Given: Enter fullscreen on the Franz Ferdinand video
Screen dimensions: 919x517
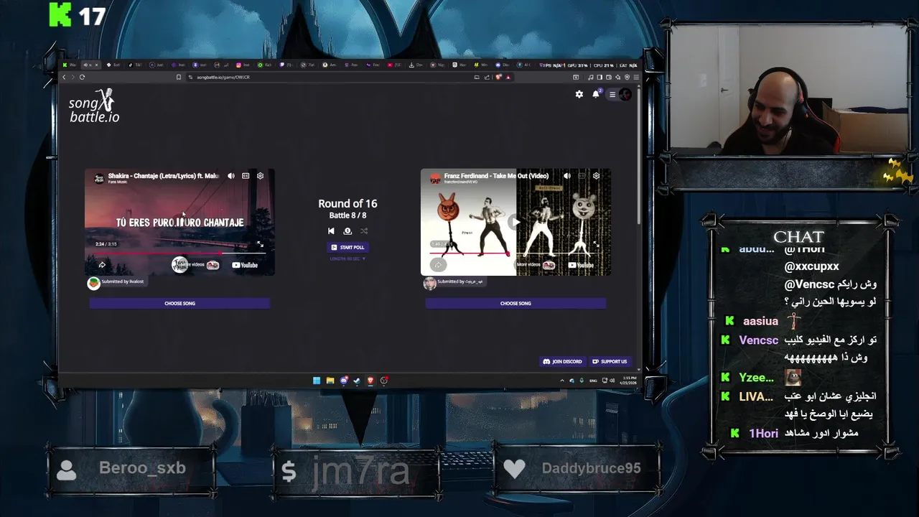Looking at the screenshot, I should (x=596, y=244).
